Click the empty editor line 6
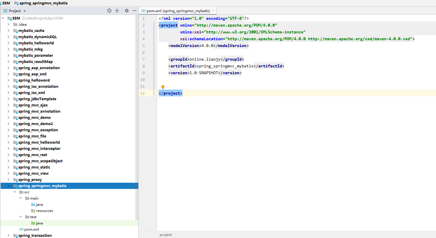Image resolution: width=436 pixels, height=238 pixels. 296,52
